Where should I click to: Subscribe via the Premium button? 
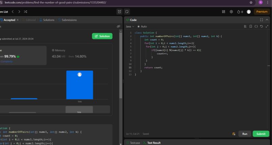262,12
